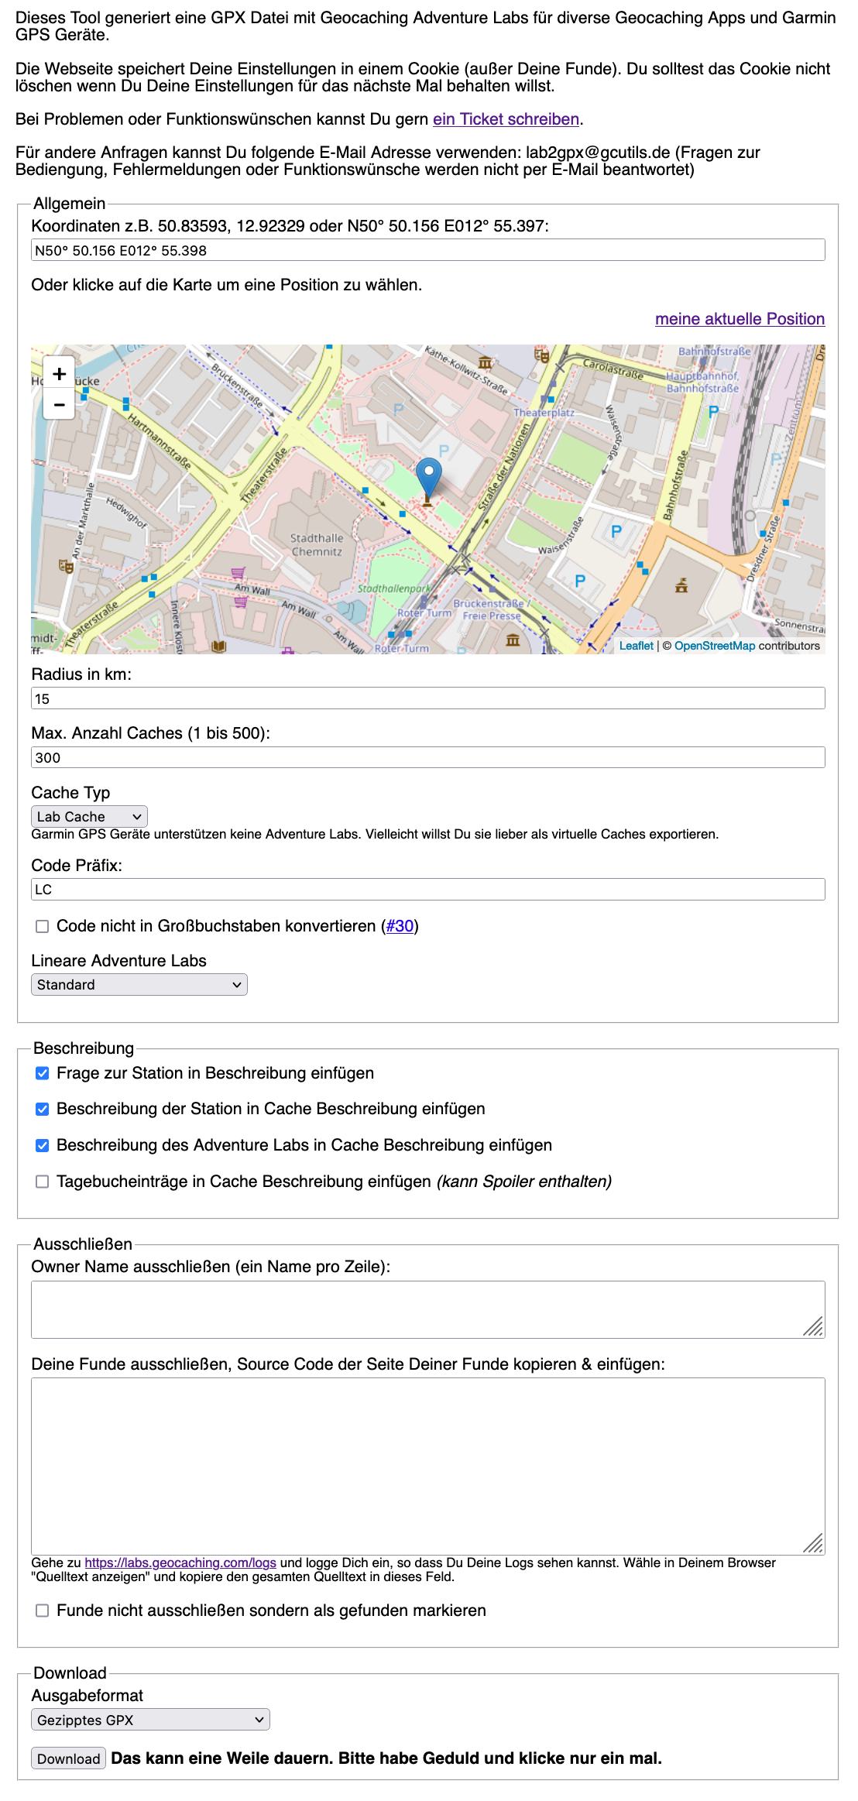Click the museum icon below Freie Presse label
Image resolution: width=858 pixels, height=1801 pixels.
coord(513,640)
